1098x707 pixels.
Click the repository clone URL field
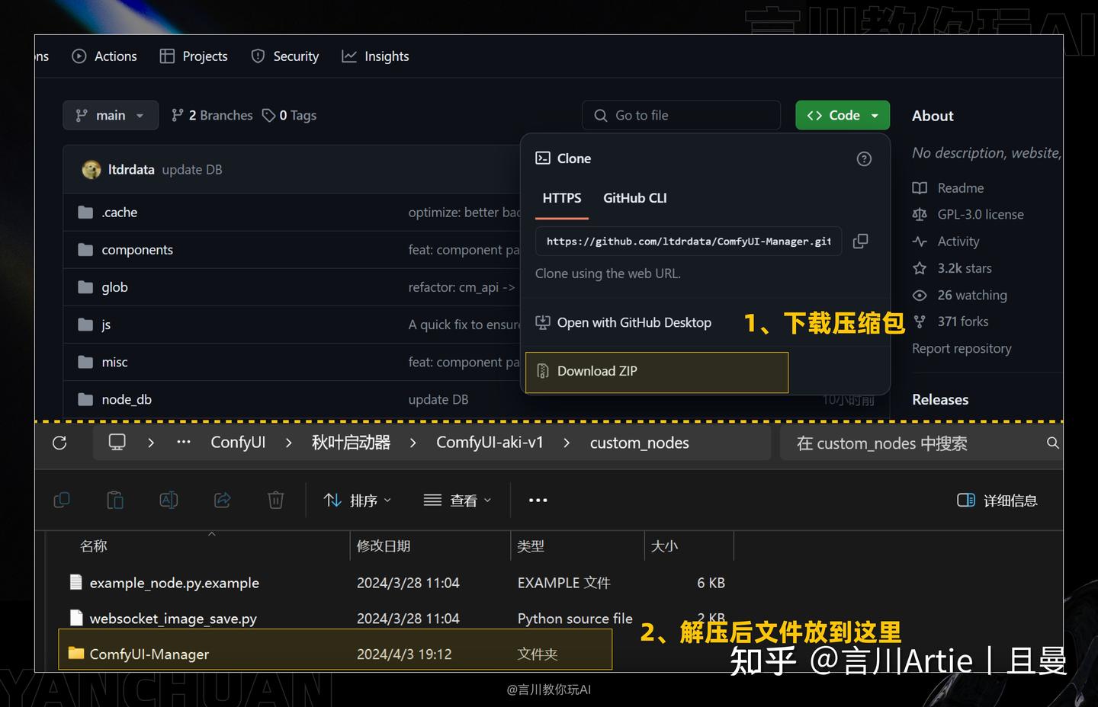[x=689, y=241]
